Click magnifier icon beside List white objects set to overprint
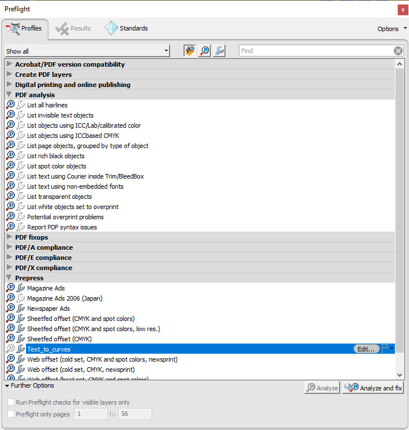This screenshot has width=409, height=430. tap(10, 206)
